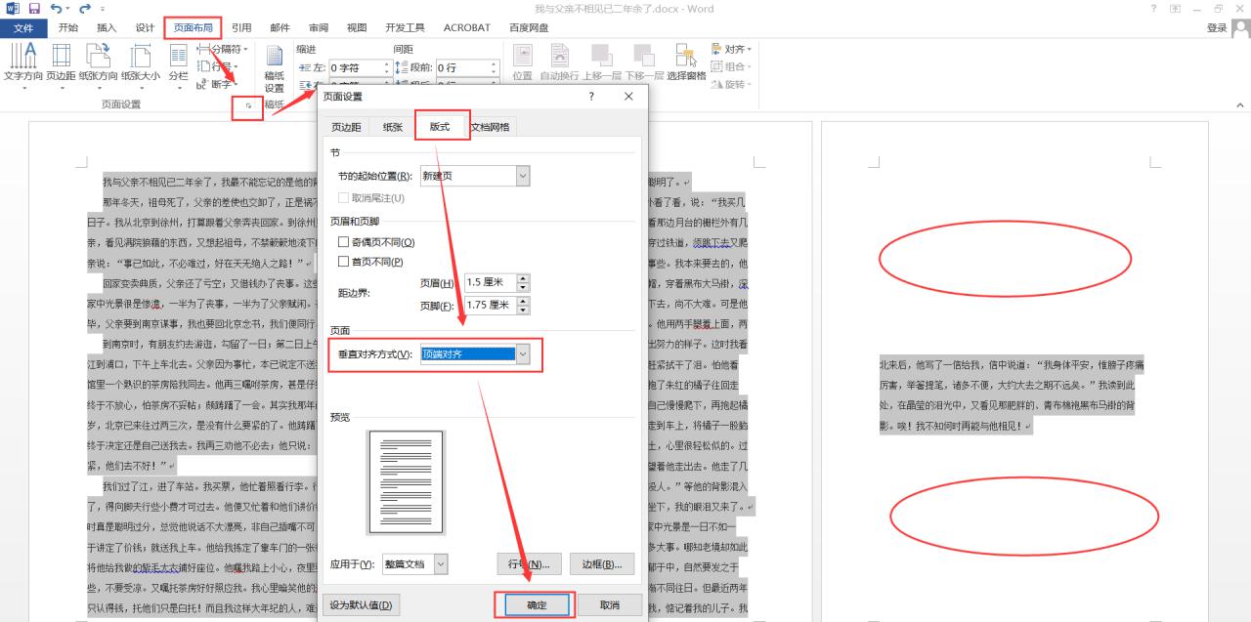Click the 页脚 distance stepper arrows
Screen dimensions: 1251x622
(x=523, y=306)
